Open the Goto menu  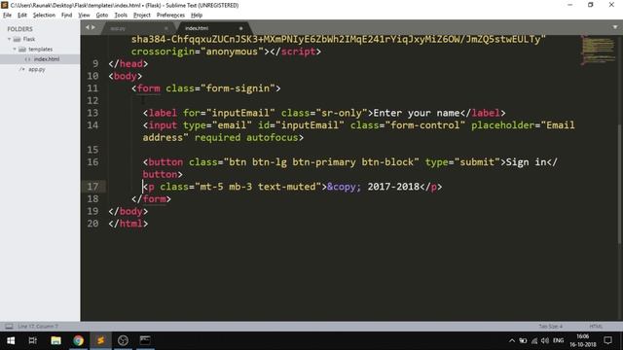pos(102,16)
